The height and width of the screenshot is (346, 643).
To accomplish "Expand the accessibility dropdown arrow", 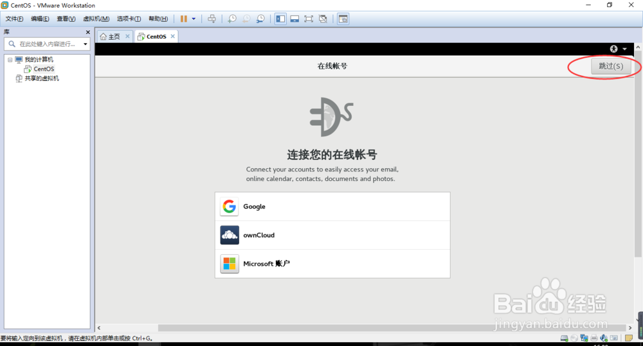I will [x=624, y=49].
